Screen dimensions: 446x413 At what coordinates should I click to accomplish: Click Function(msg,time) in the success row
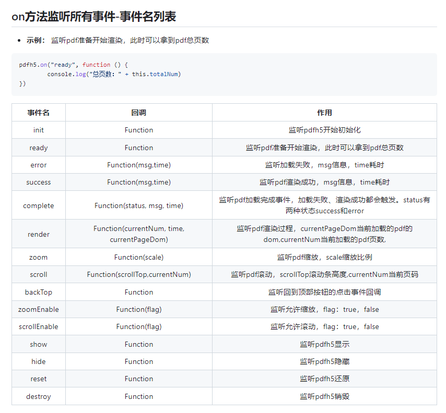pyautogui.click(x=139, y=183)
